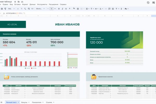Toggle strikethrough formatting
The image size is (156, 104).
[x=66, y=9]
